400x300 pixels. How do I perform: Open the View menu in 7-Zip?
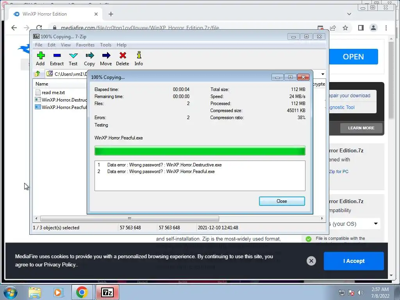pyautogui.click(x=66, y=45)
